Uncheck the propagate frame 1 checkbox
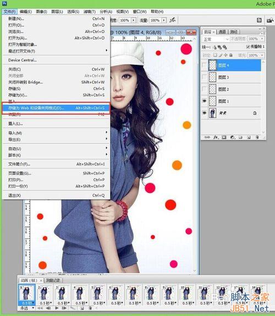 (248, 47)
